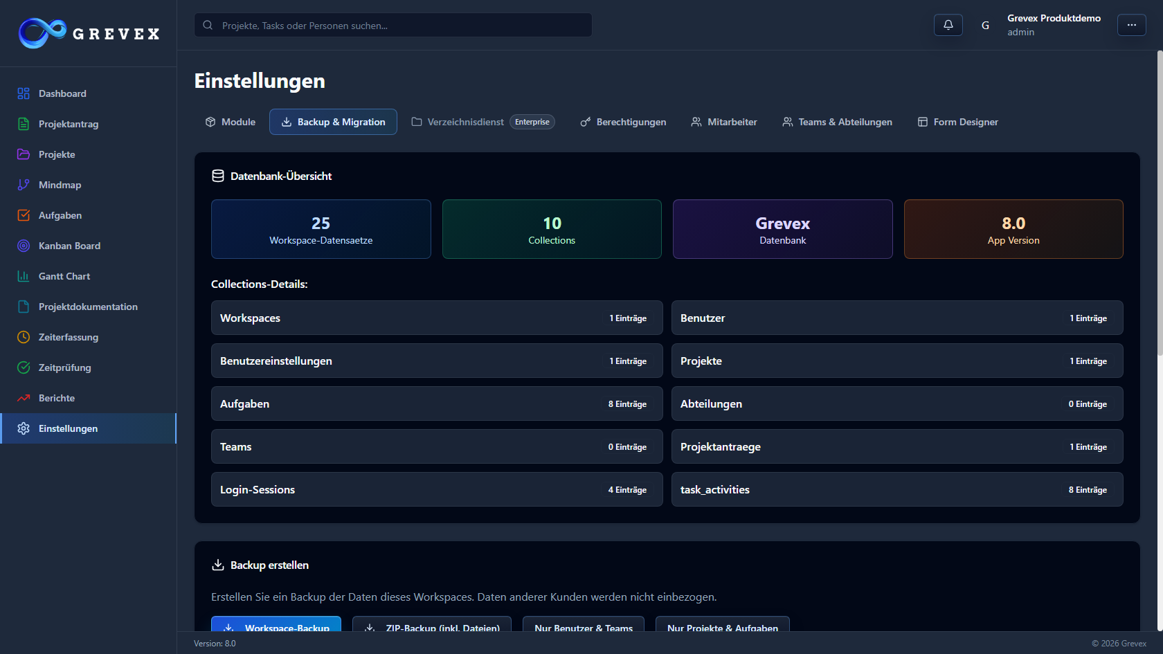Image resolution: width=1163 pixels, height=654 pixels.
Task: Click the Projektdokumentation file icon
Action: [x=24, y=307]
